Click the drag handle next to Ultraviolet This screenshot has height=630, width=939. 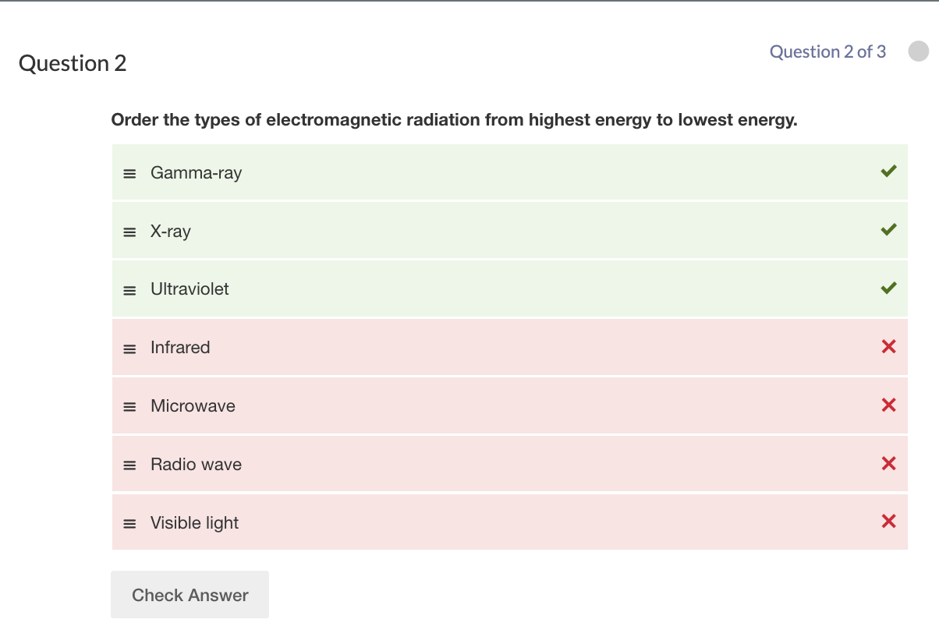[x=129, y=289]
